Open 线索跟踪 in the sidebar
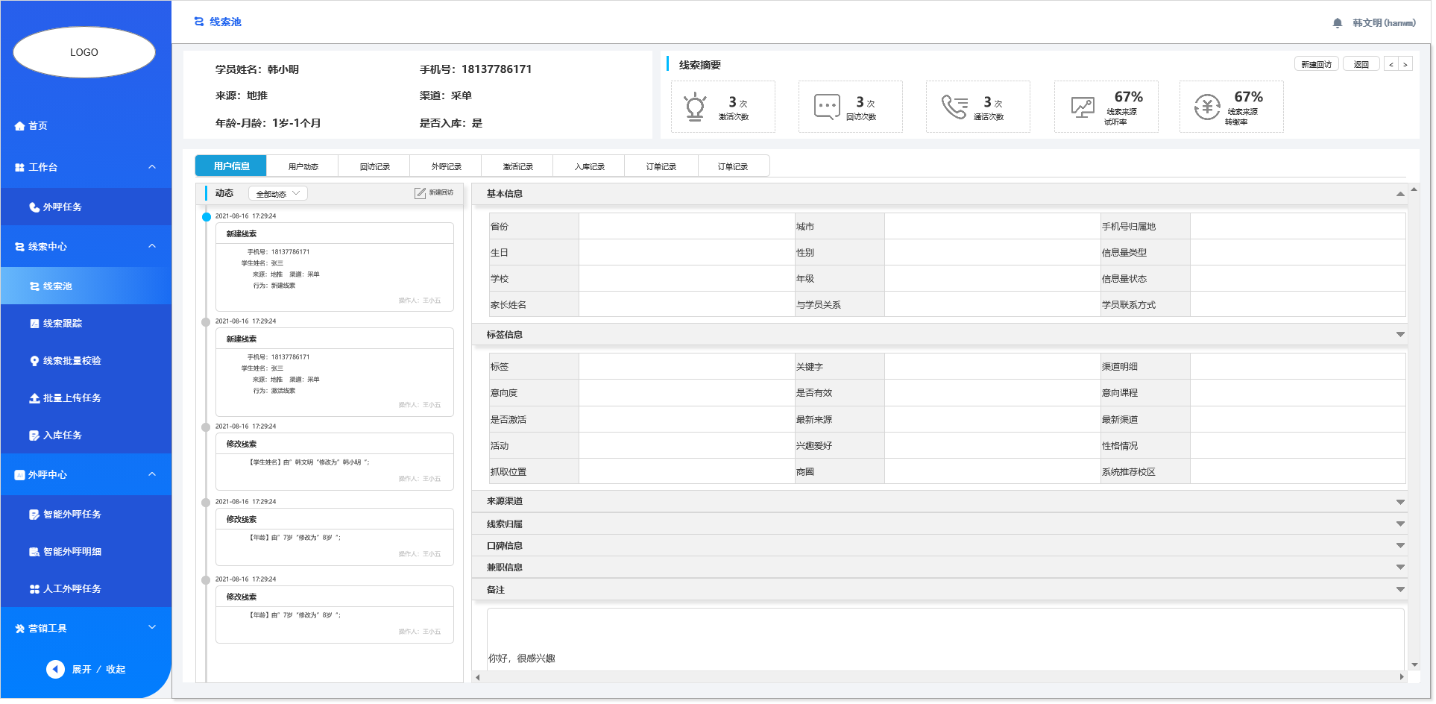The height and width of the screenshot is (704, 1436). tap(86, 324)
